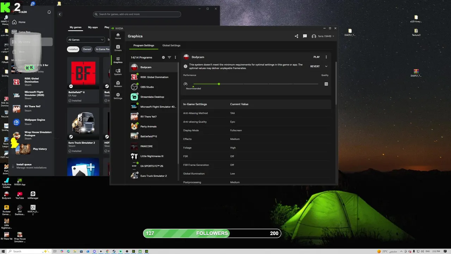Select Streamlabs Desktop in the programs list
The image size is (451, 254).
point(154,97)
